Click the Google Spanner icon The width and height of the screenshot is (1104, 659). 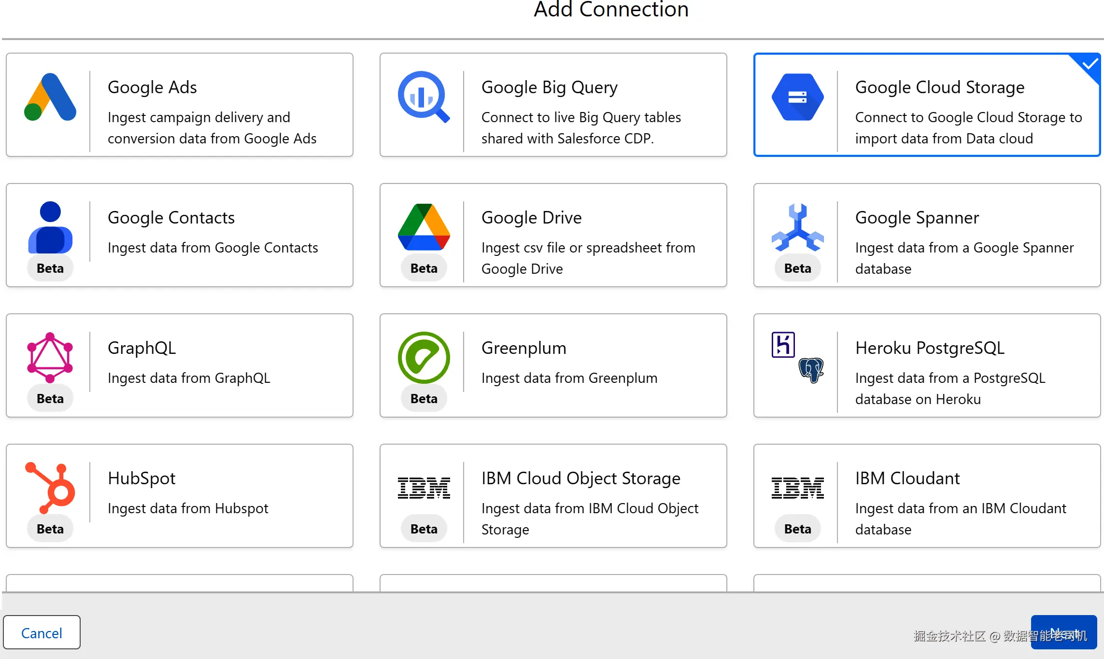(x=798, y=227)
